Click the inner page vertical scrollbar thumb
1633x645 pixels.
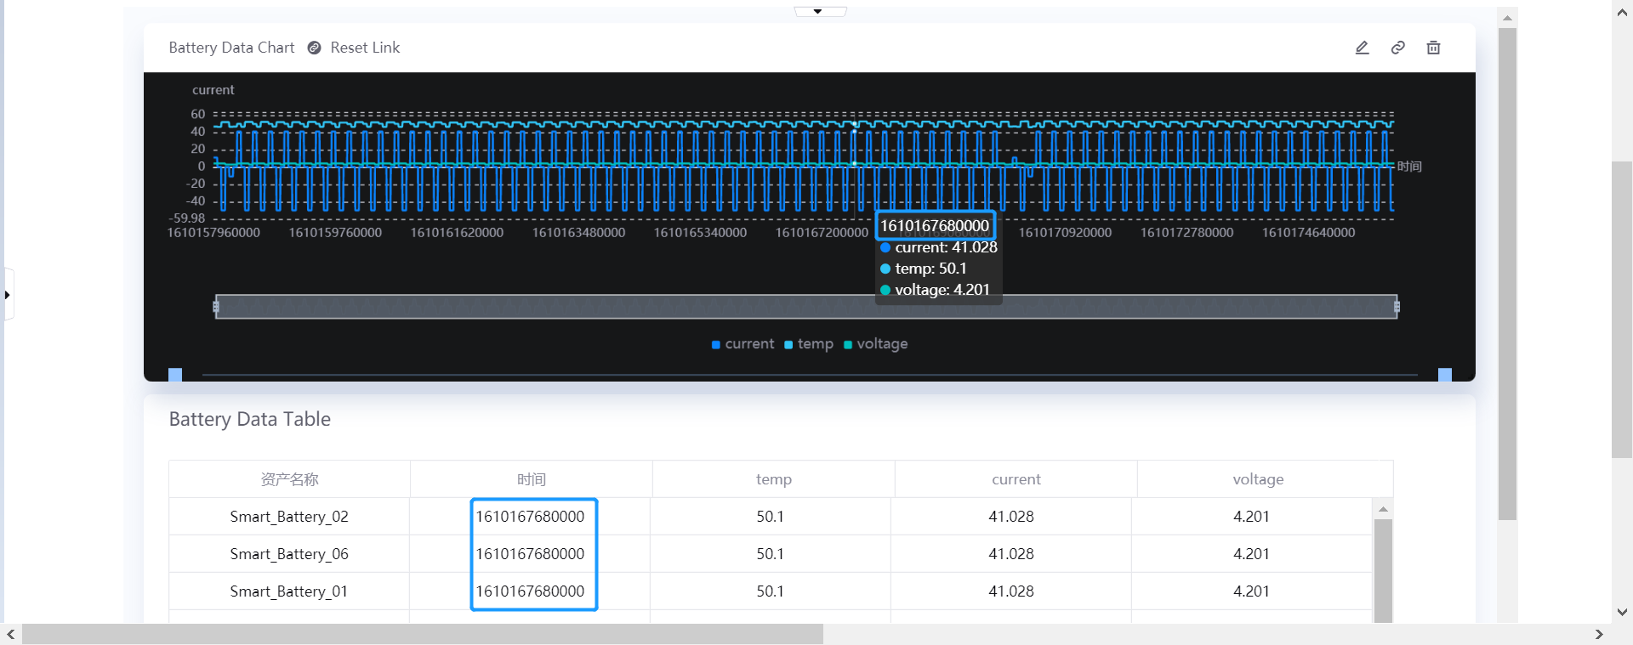point(1508,274)
